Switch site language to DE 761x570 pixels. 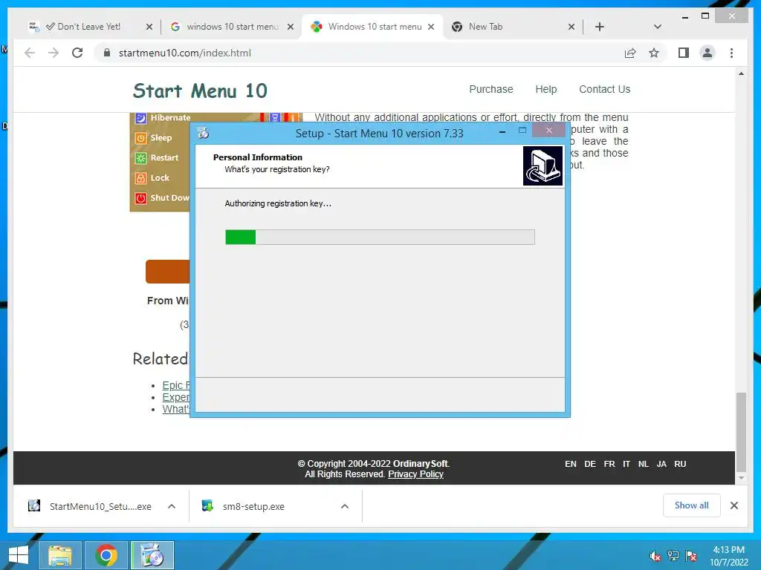click(x=590, y=464)
